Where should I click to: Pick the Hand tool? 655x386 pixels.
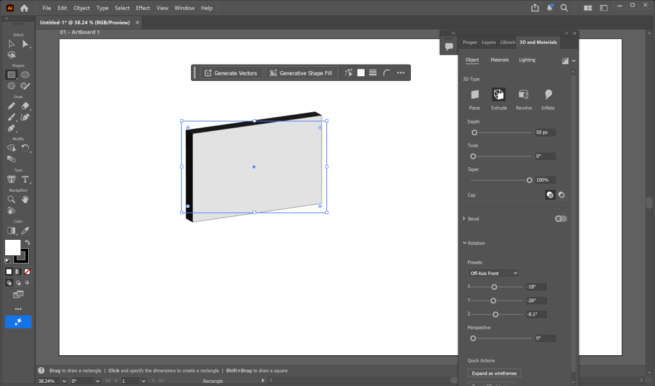pos(26,199)
